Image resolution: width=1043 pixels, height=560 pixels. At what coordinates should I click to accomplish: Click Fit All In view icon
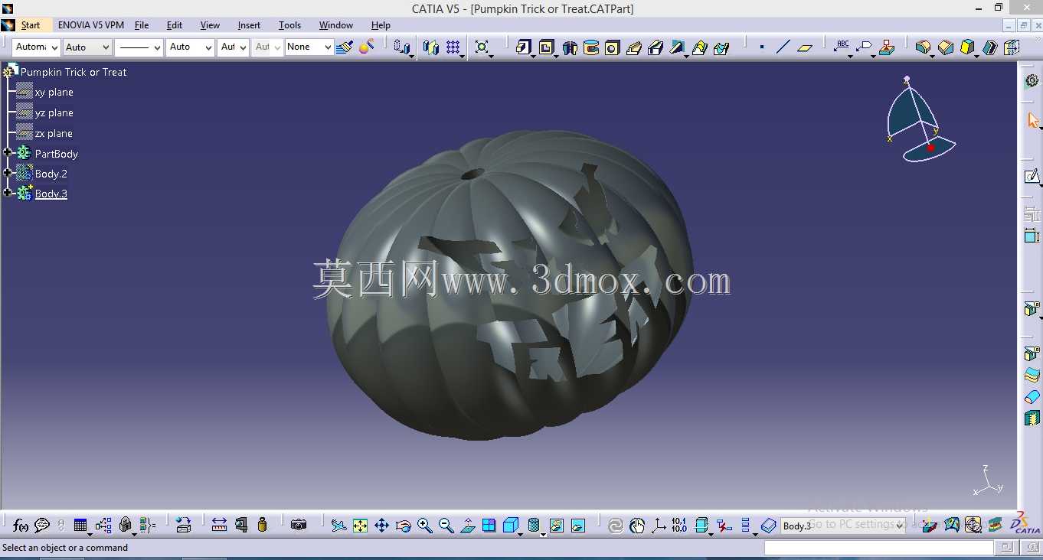click(x=360, y=526)
